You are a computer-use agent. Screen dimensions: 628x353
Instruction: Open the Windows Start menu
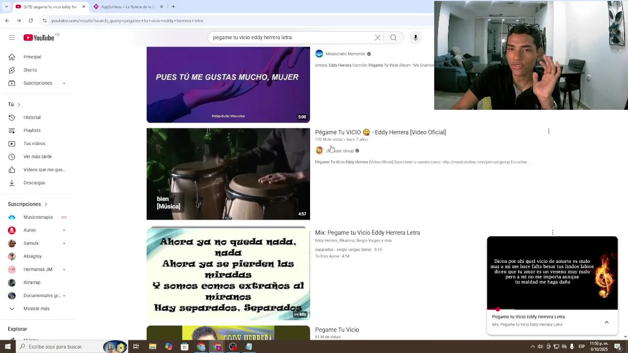click(7, 347)
